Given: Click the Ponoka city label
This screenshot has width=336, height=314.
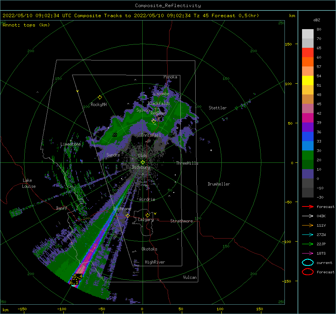Looking at the screenshot, I should [x=170, y=77].
